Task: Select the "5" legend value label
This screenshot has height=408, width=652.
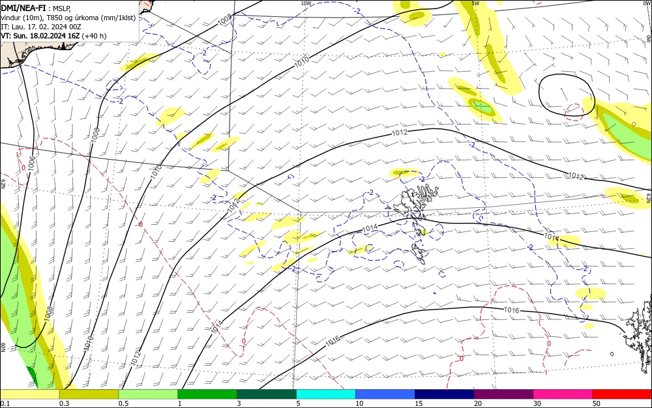Action: [298, 404]
